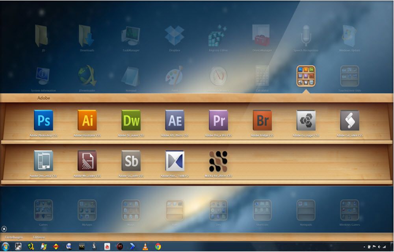The image size is (394, 252).
Task: Launch Adobe Bridge CS5
Action: (x=262, y=120)
